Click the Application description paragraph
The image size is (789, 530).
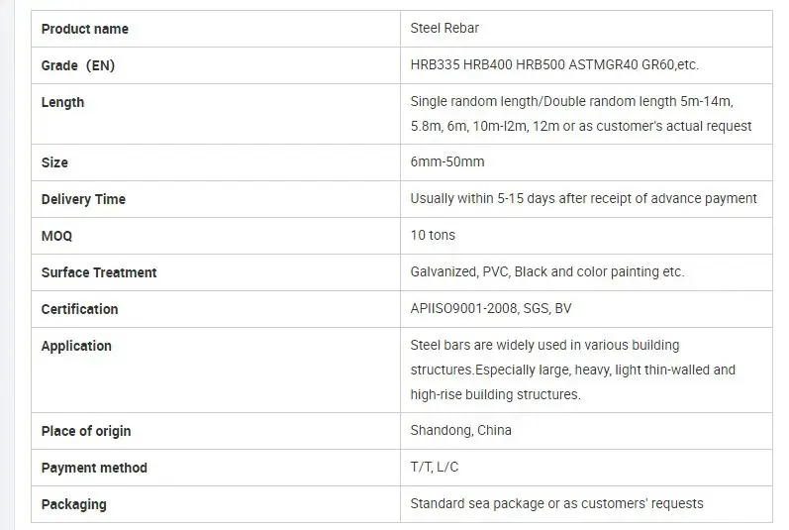click(572, 371)
